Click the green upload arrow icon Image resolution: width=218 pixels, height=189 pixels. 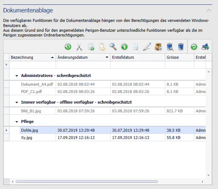124,47
